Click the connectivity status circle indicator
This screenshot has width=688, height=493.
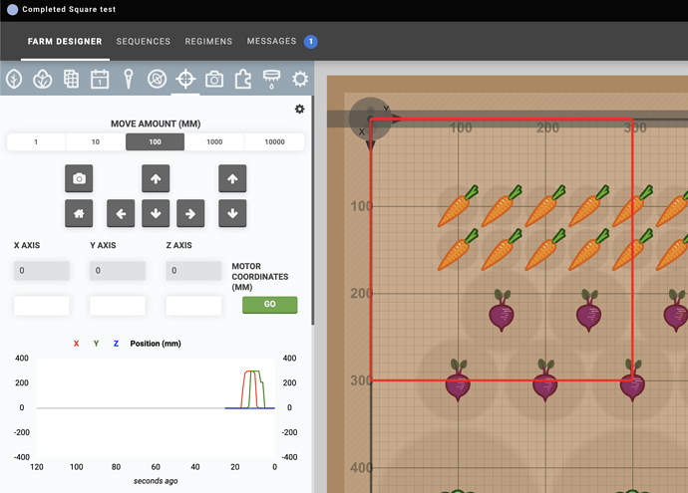pos(13,9)
